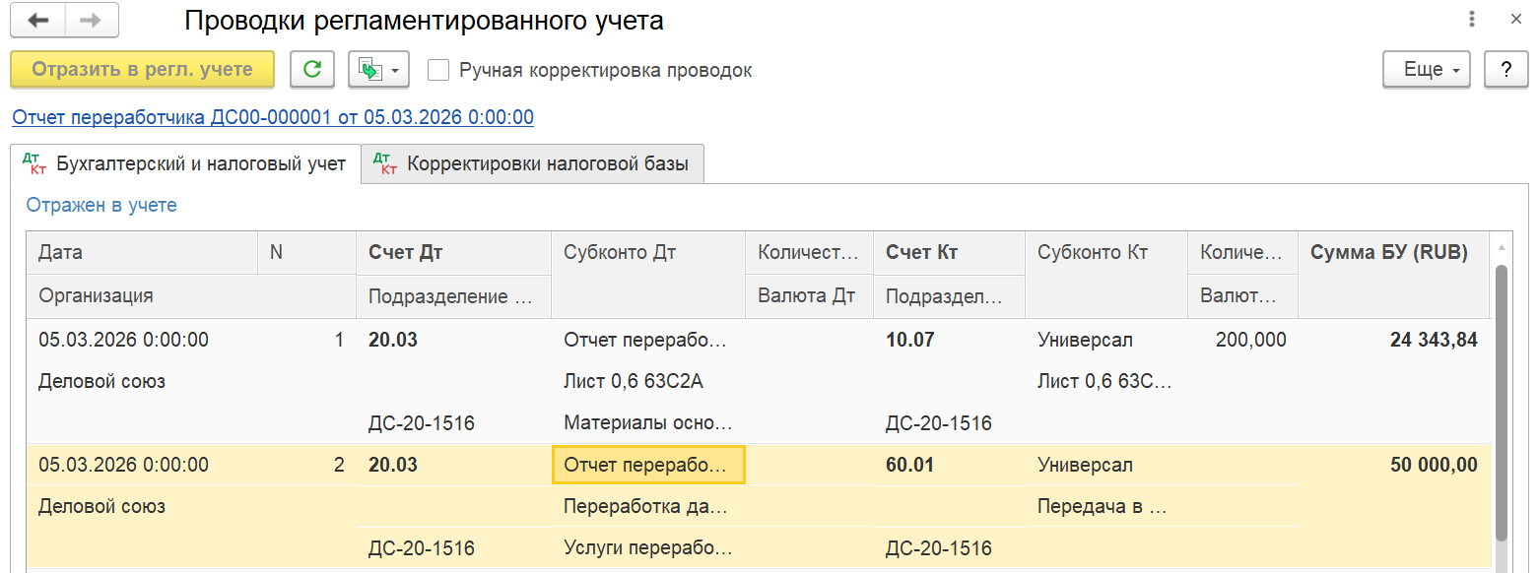The height and width of the screenshot is (573, 1538).
Task: Click Универсал in row with 60.01
Action: tap(1106, 465)
